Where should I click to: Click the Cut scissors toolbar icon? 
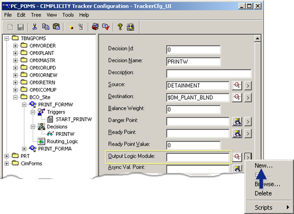click(x=34, y=27)
